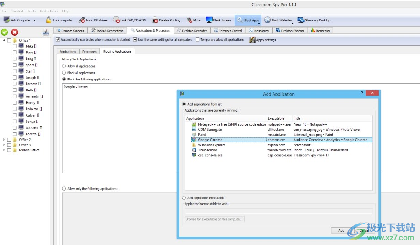Viewport: 420px width, 245px height.
Task: Click the red X icon above computer list
Action: 15,32
